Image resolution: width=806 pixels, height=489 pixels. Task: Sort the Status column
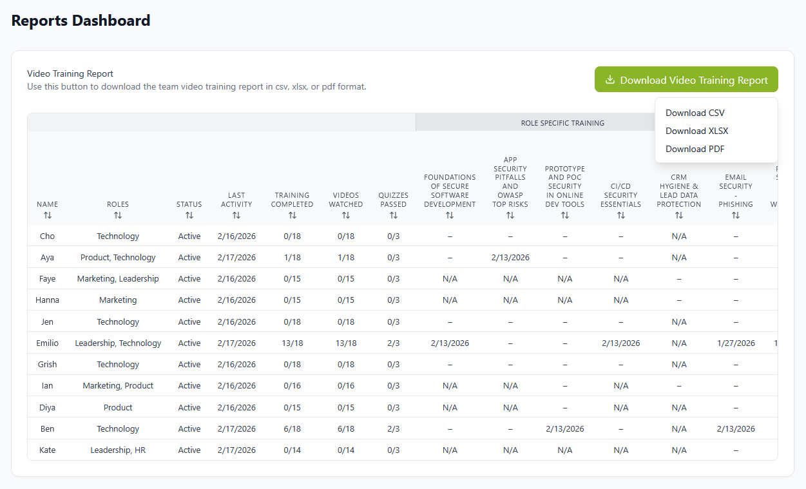(189, 216)
